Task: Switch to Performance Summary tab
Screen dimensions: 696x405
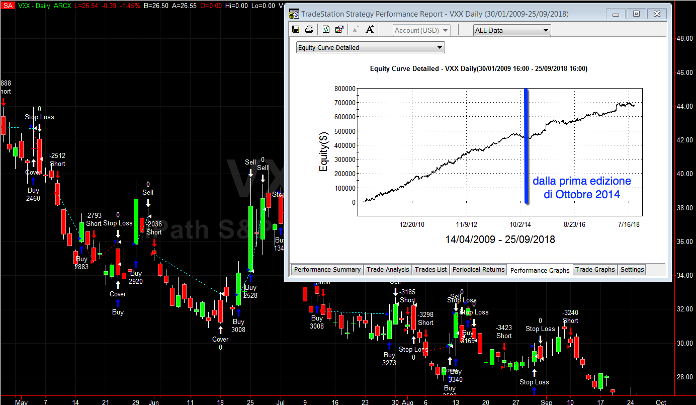Action: [327, 270]
